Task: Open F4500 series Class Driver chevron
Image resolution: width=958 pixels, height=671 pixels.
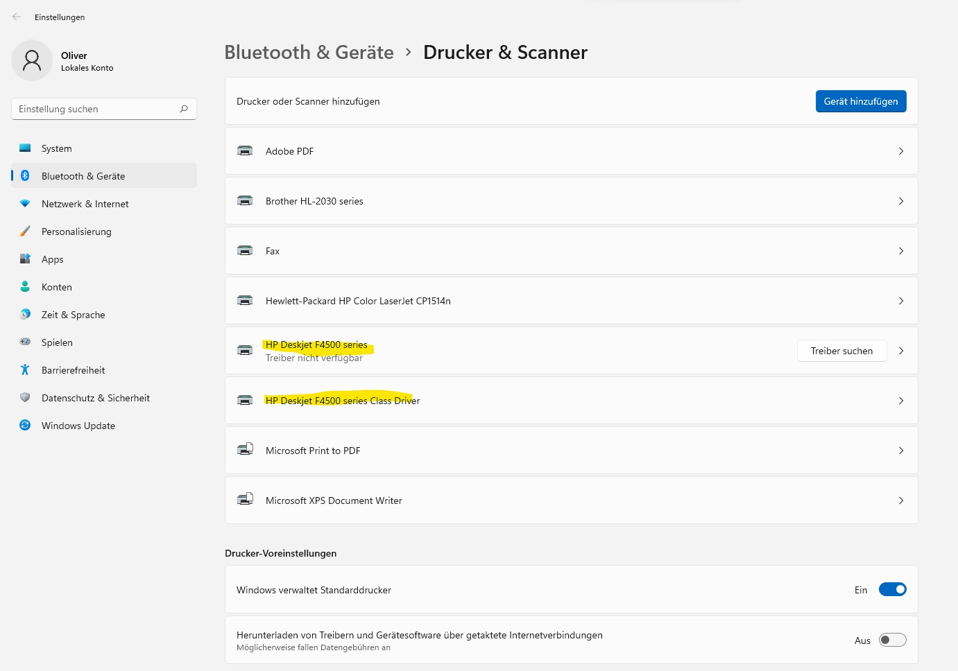Action: point(901,401)
